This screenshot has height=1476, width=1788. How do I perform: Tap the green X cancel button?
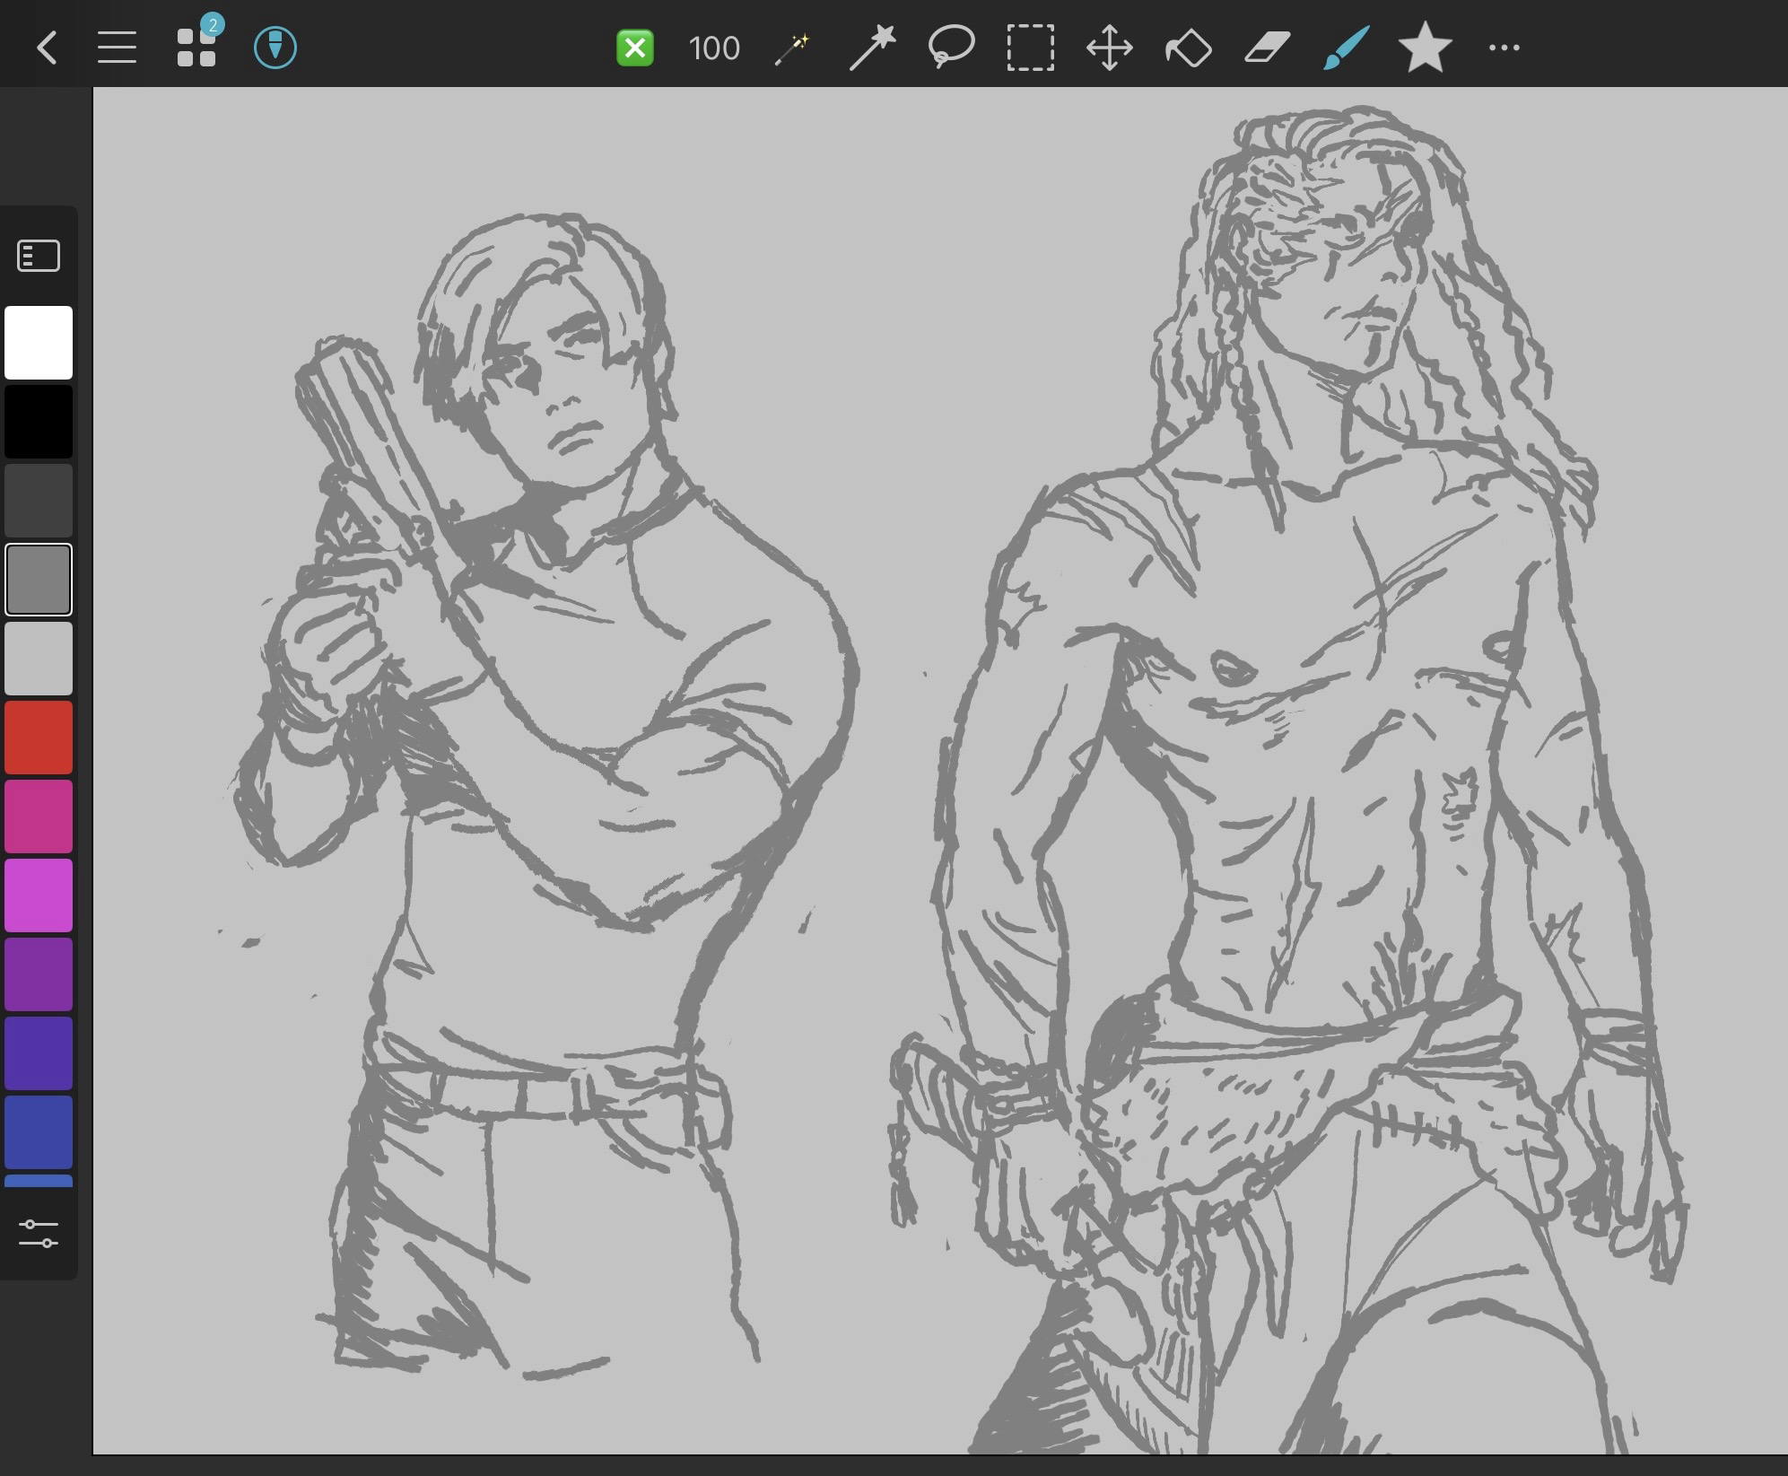coord(635,48)
